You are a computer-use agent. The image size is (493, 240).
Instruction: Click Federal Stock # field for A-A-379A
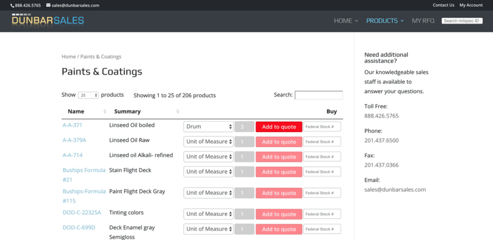click(322, 142)
